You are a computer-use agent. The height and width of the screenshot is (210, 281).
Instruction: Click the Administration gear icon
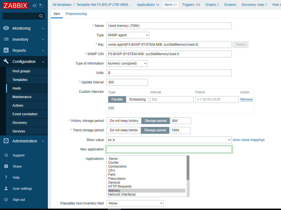[x=6, y=141]
